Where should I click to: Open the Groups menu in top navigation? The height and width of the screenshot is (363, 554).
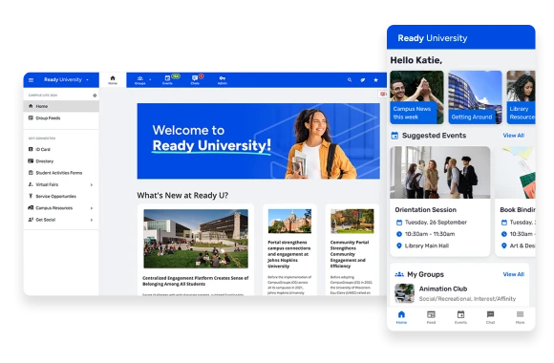pos(140,80)
